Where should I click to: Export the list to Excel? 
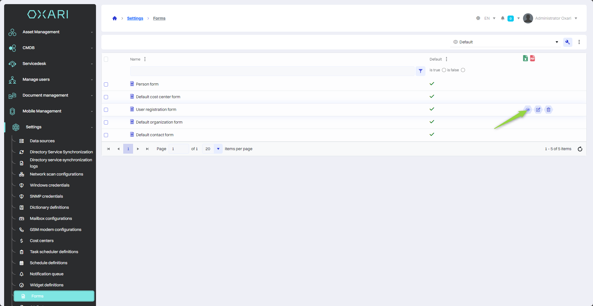point(525,58)
